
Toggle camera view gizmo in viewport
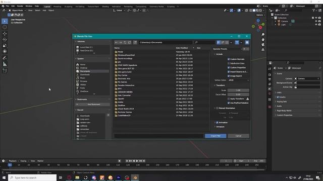click(x=263, y=45)
